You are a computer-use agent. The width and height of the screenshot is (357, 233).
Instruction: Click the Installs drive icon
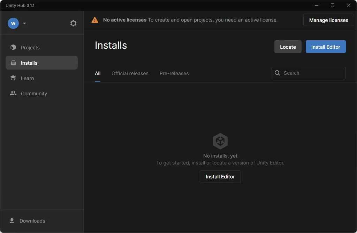click(14, 63)
